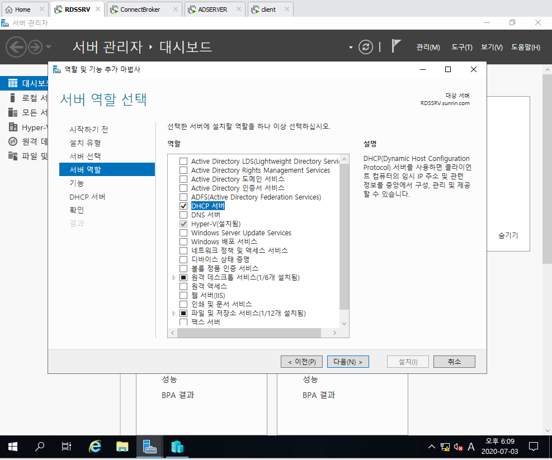The image size is (552, 460).
Task: Check Windows Server Update Services
Action: click(183, 233)
